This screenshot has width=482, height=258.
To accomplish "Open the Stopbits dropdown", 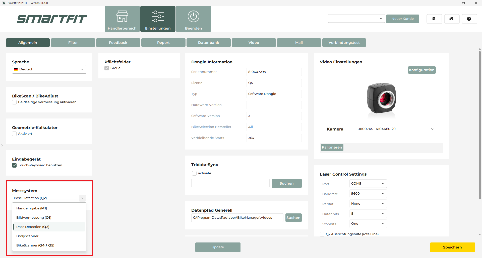I will coord(368,224).
